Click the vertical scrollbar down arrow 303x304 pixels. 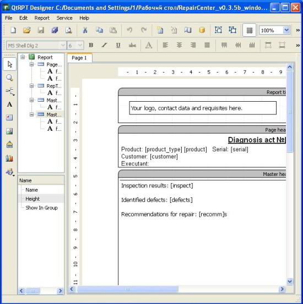(290, 281)
